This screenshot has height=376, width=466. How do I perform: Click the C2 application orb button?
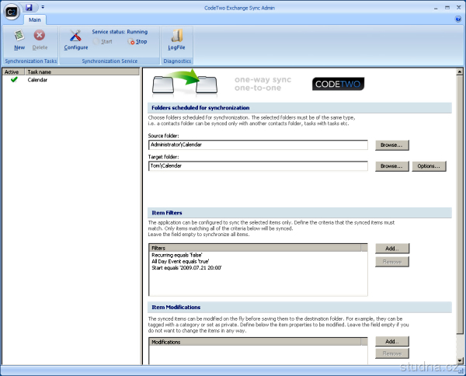tap(12, 12)
